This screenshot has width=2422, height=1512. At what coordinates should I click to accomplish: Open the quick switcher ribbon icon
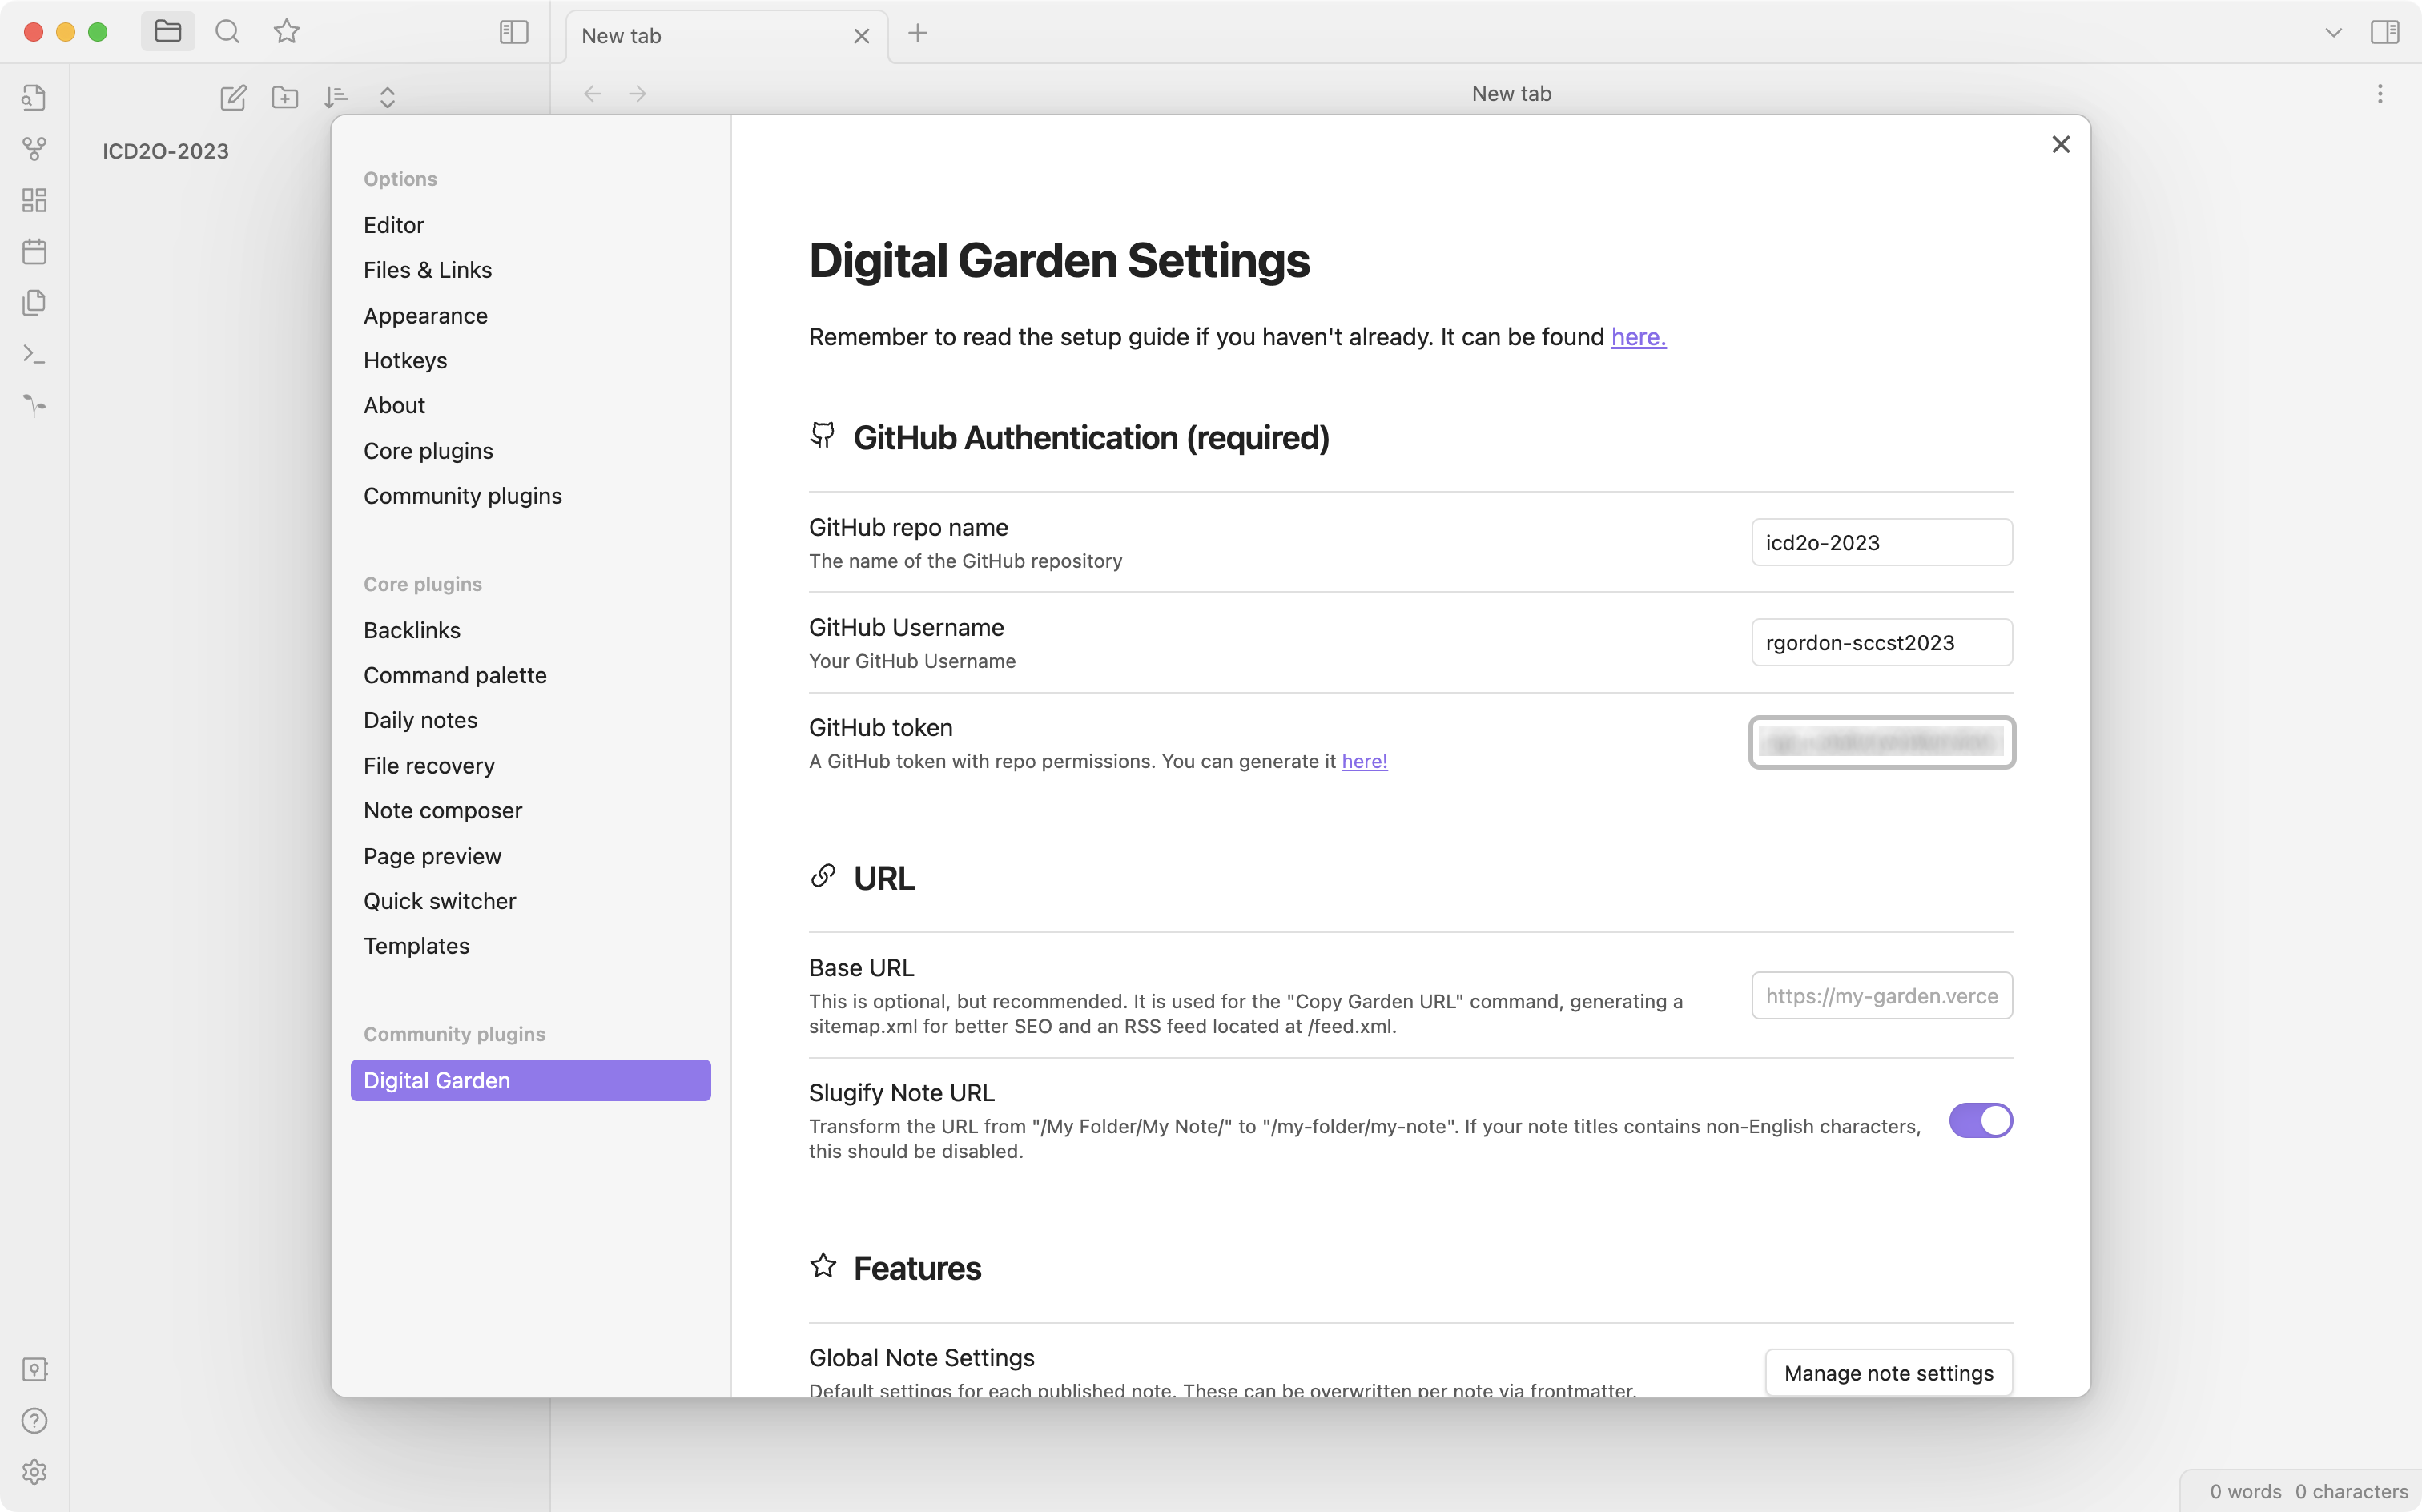point(34,97)
